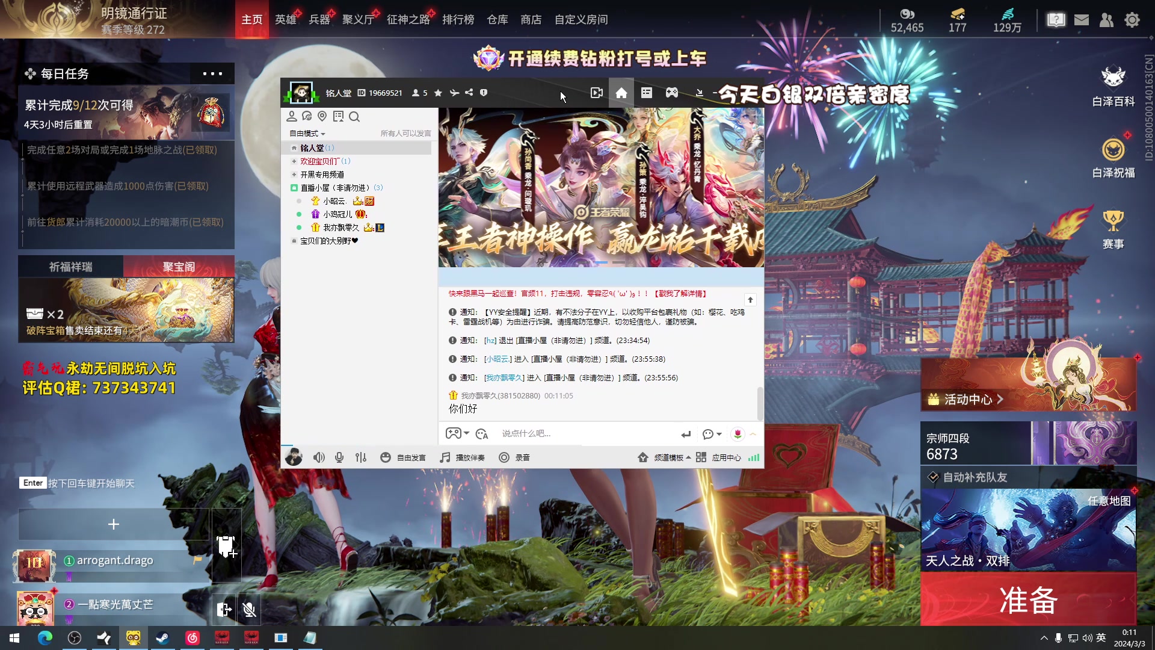
Task: Click the signal strength bars icon
Action: (754, 457)
